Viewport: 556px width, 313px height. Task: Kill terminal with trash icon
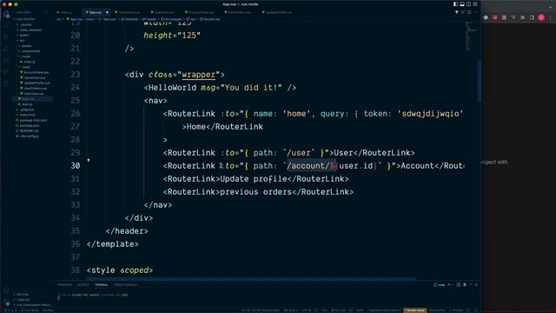point(465,284)
